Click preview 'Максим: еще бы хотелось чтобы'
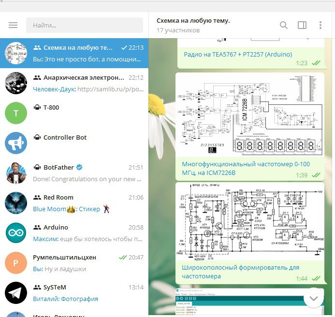Image resolution: width=335 pixels, height=317 pixels. [x=87, y=239]
